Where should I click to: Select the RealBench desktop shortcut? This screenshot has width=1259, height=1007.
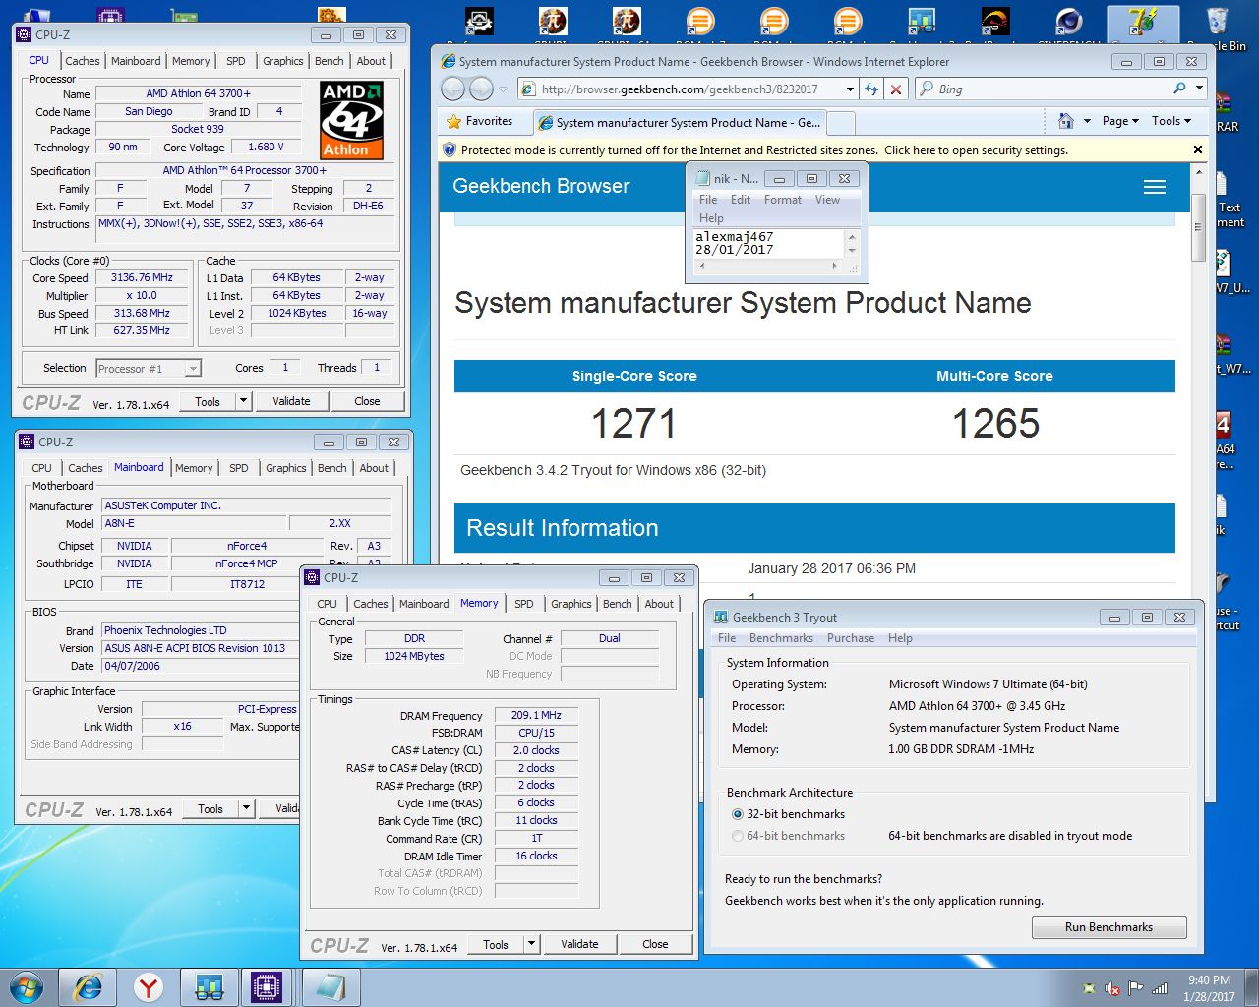[995, 24]
